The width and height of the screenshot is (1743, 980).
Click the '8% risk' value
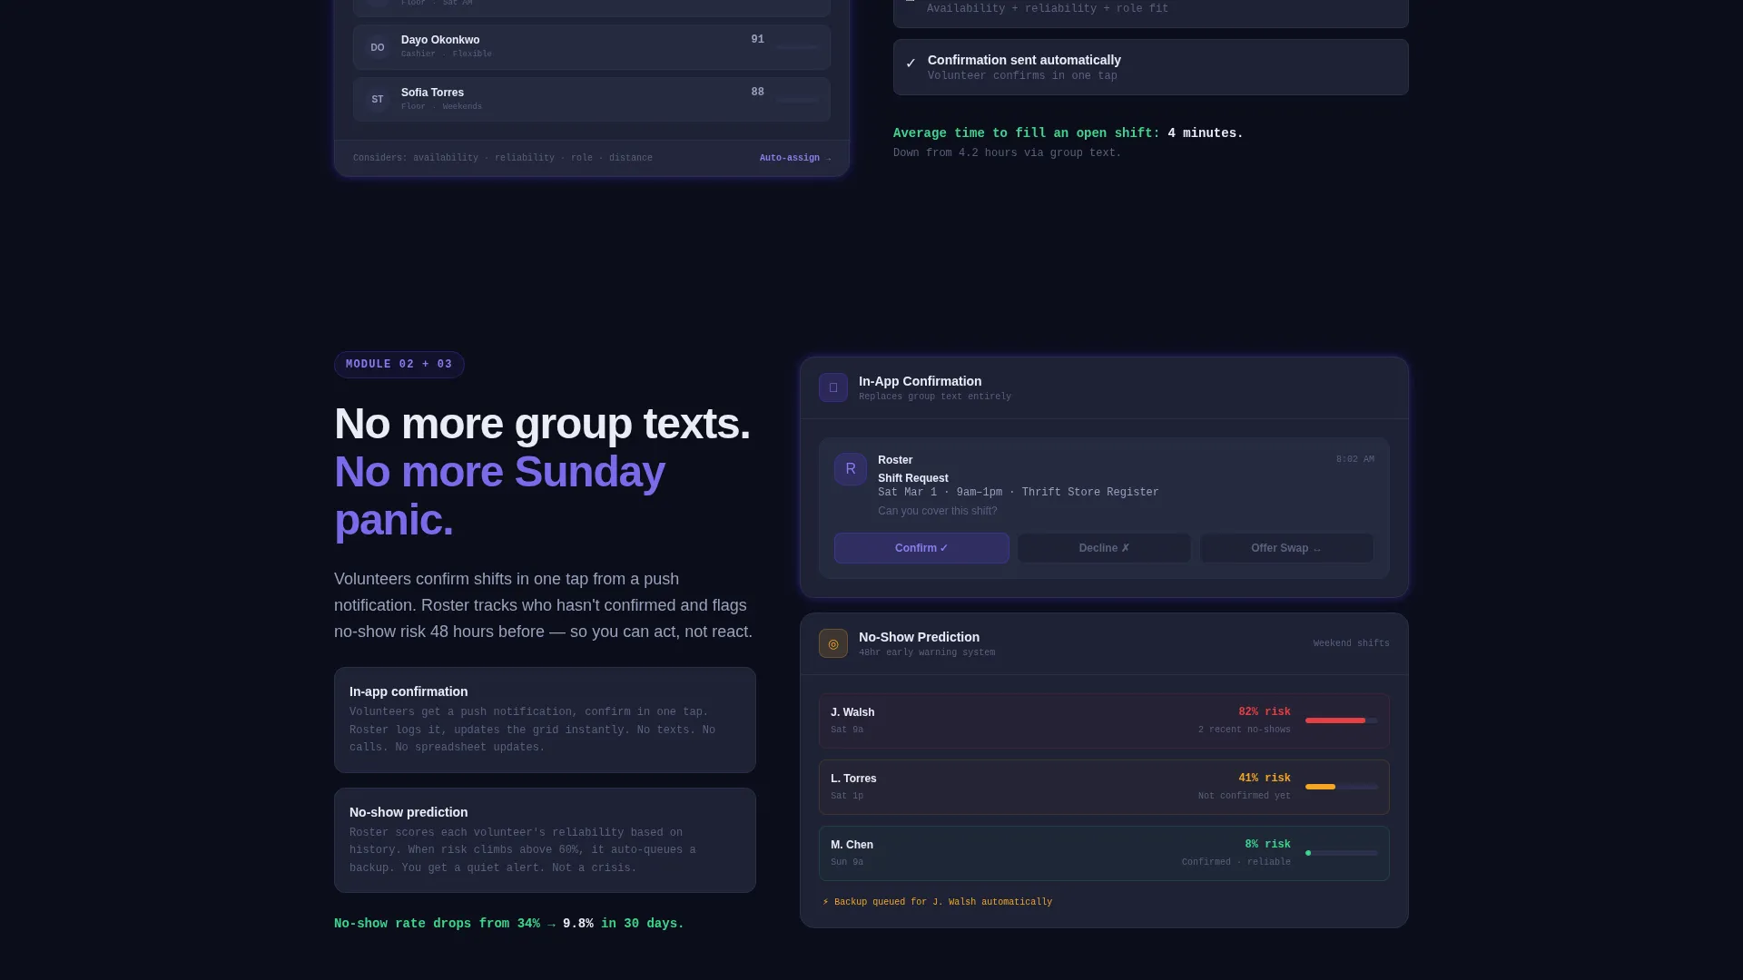coord(1267,845)
